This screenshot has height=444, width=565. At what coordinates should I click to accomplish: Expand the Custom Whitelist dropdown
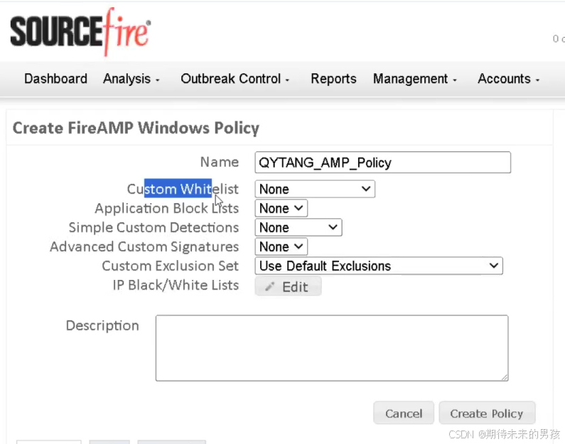tap(315, 189)
